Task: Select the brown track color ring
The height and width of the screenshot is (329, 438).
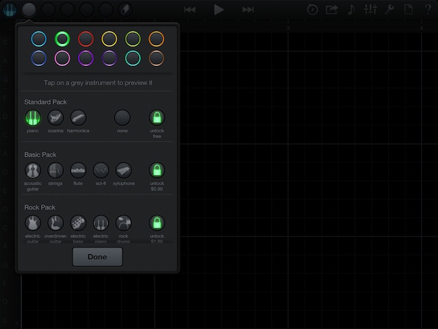Action: (156, 58)
